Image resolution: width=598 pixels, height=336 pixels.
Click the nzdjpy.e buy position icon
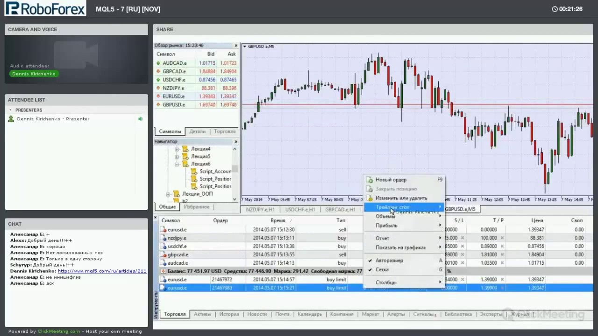164,238
